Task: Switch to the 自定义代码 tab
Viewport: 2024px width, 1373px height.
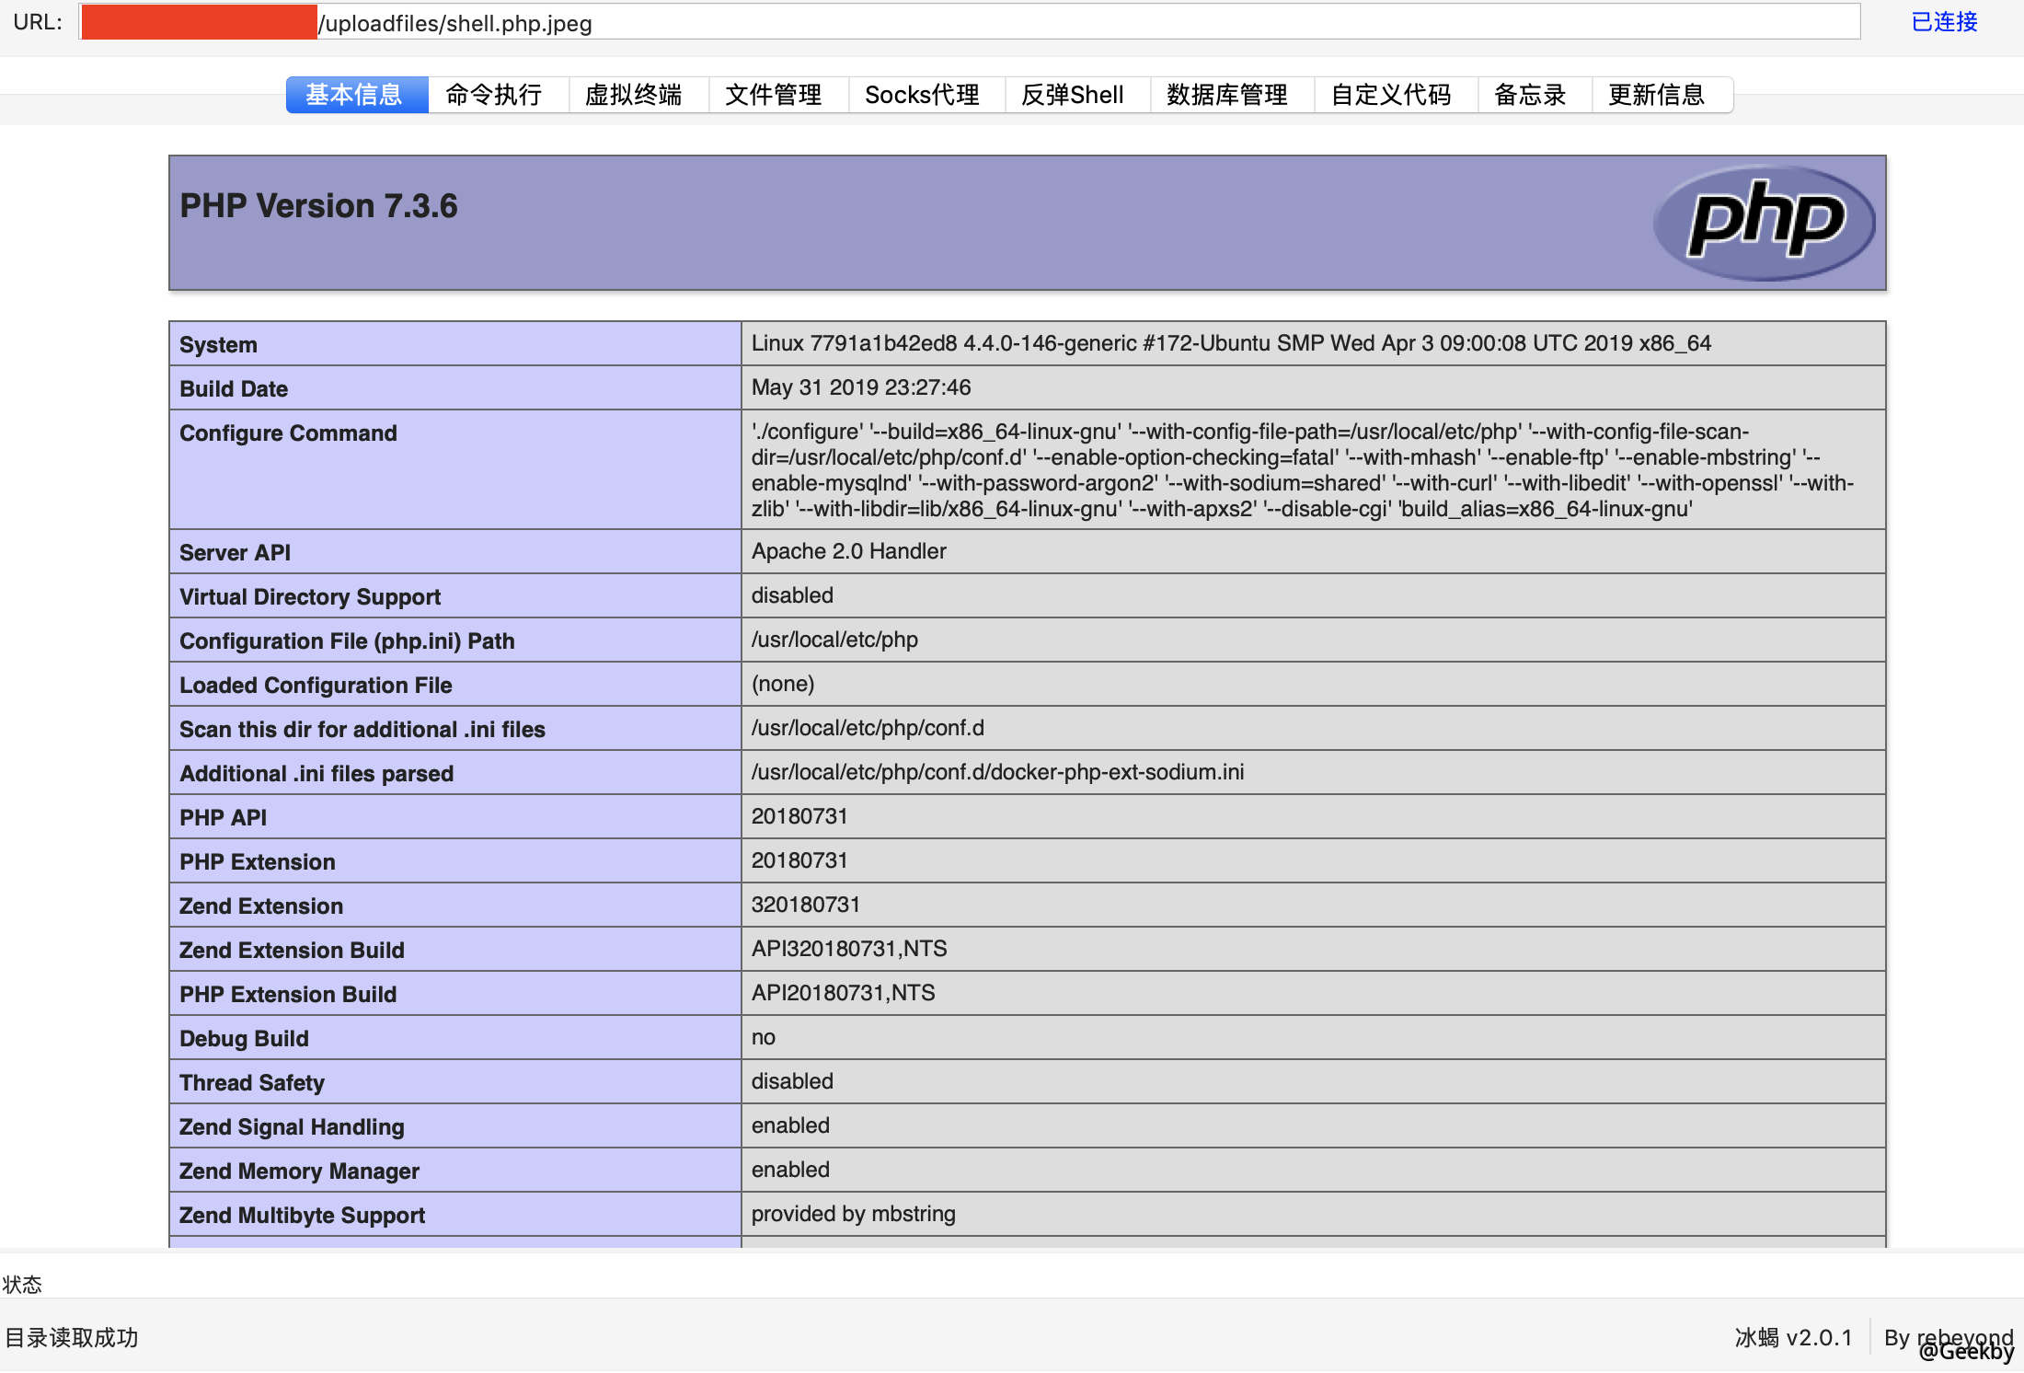Action: [1391, 95]
